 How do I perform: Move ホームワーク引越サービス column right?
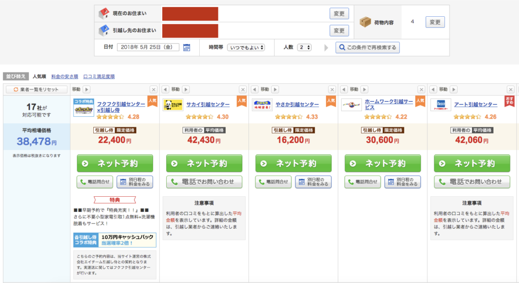(x=364, y=89)
